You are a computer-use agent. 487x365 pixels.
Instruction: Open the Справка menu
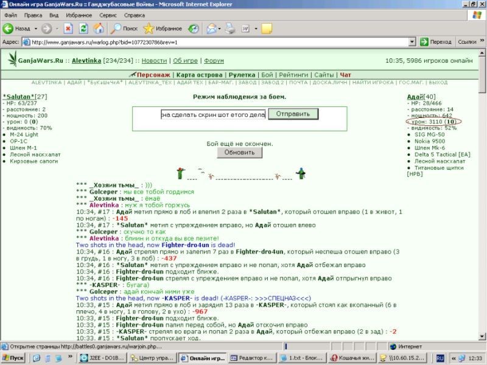(134, 15)
